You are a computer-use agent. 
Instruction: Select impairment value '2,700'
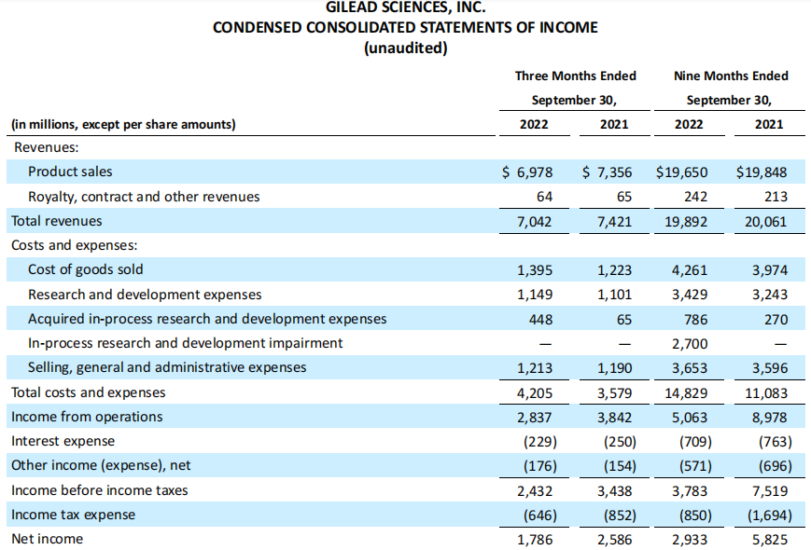[x=690, y=344]
